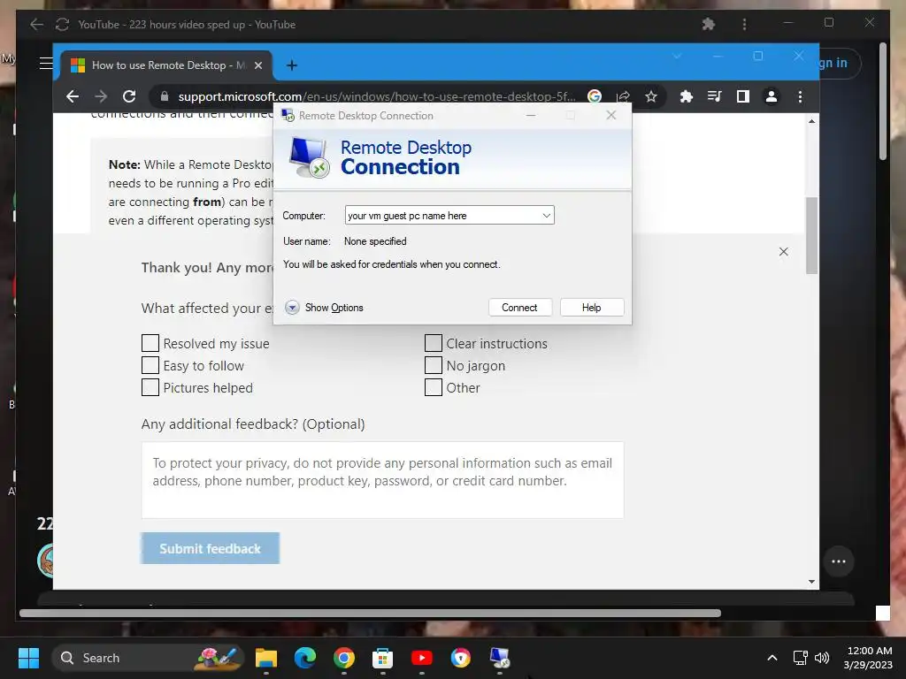906x679 pixels.
Task: Click the share page icon in address bar
Action: [623, 96]
